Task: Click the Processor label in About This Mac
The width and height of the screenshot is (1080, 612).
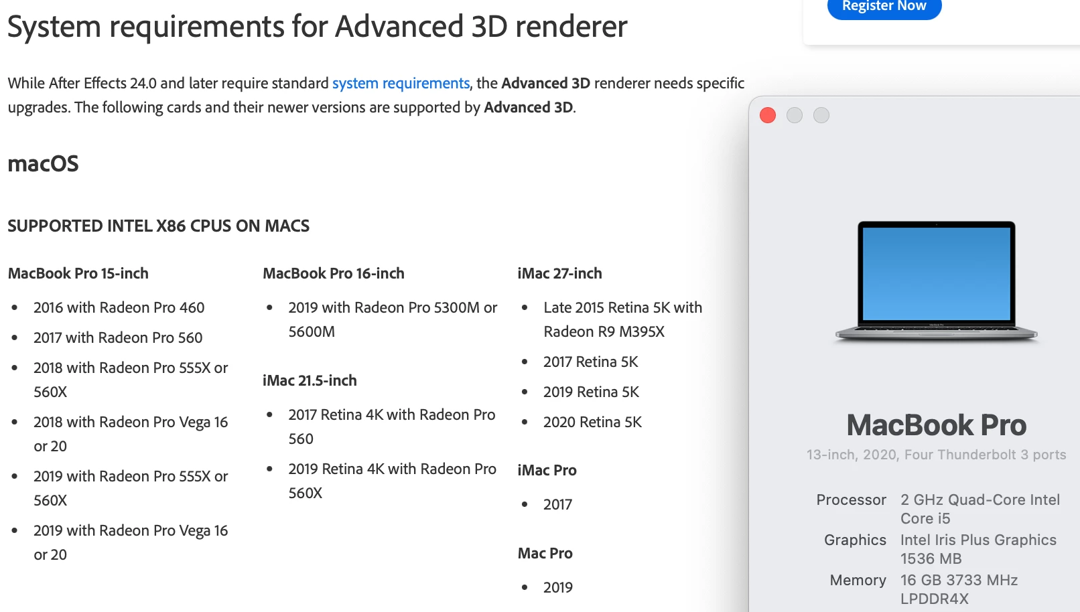Action: 852,500
